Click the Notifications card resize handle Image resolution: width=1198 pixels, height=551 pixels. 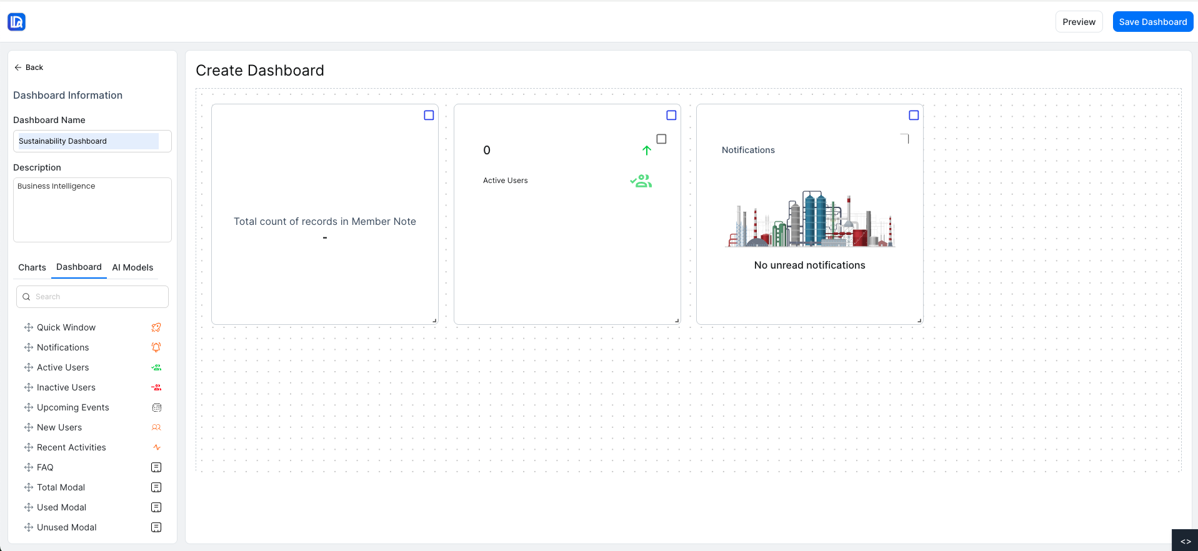pyautogui.click(x=919, y=320)
